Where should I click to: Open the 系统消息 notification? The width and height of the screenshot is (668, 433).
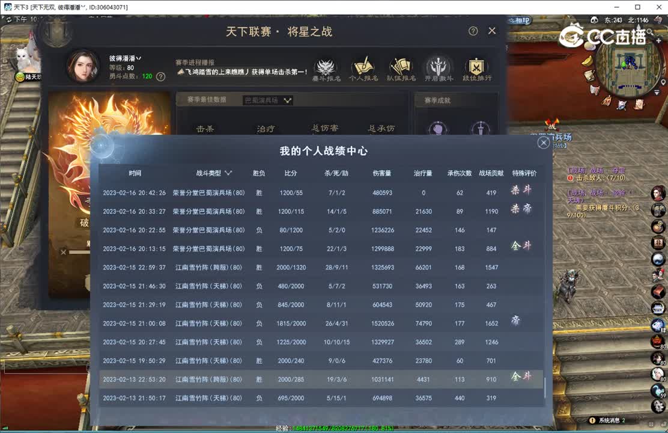pos(607,420)
